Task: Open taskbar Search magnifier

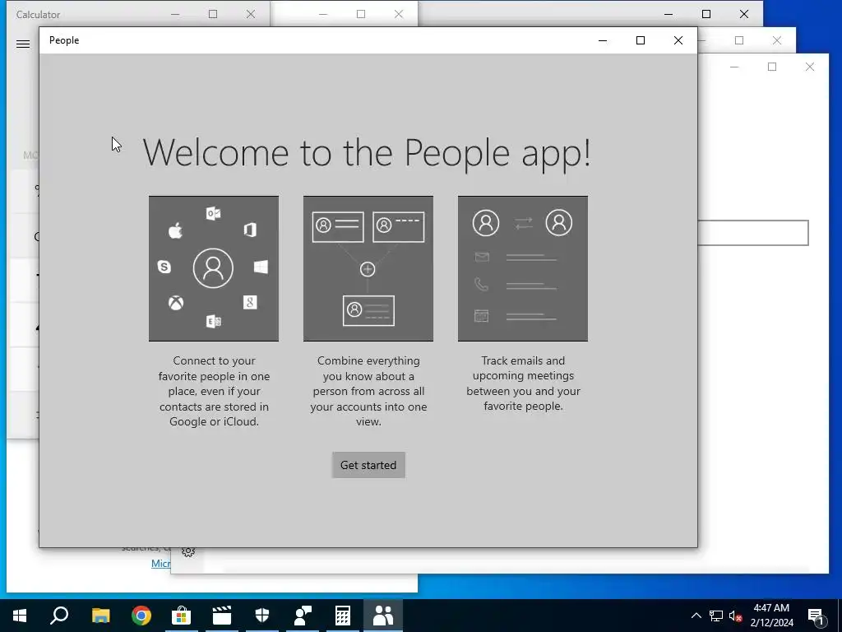Action: pyautogui.click(x=59, y=616)
